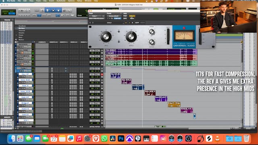Viewport: 258px width, 145px height.
Task: Toggle the red insert button on Vox_1.07 row
Action: [x=102, y=75]
